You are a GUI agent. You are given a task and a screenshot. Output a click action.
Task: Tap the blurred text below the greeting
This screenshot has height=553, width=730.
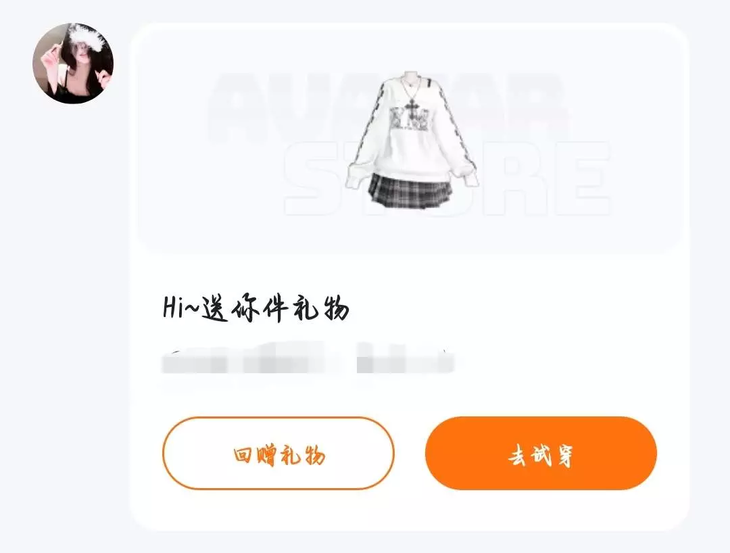pos(308,358)
